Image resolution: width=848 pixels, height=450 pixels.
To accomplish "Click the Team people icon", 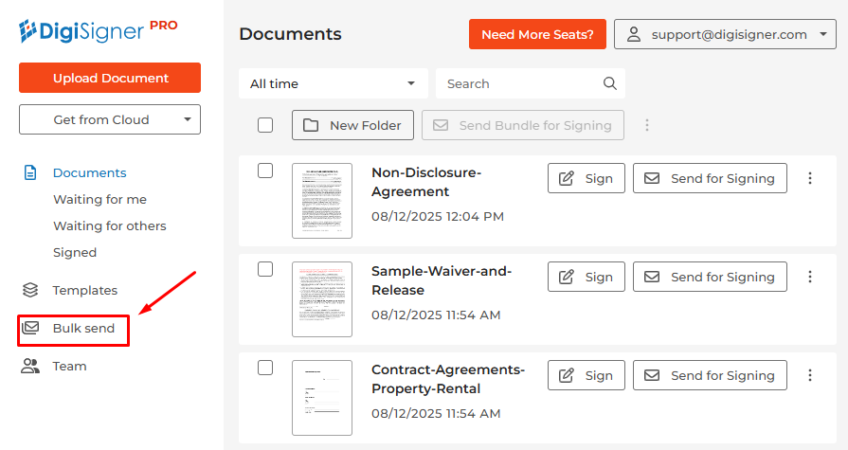I will (30, 367).
